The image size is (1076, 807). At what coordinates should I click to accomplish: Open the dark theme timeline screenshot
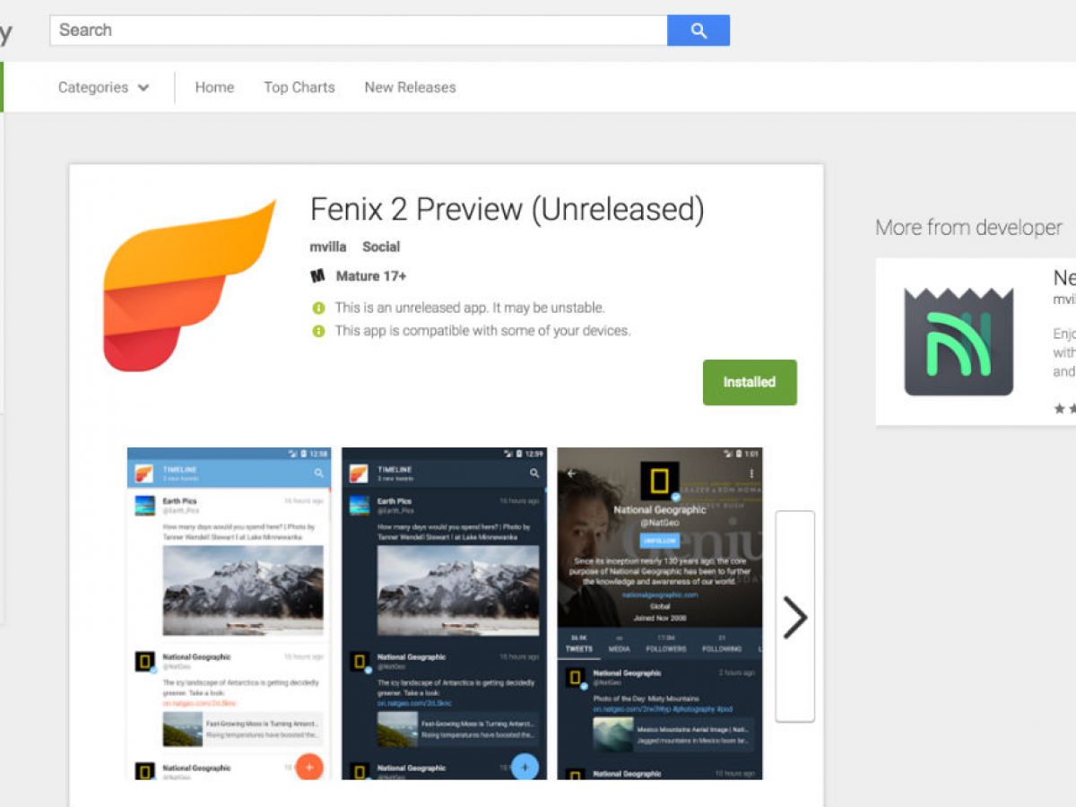tap(444, 613)
